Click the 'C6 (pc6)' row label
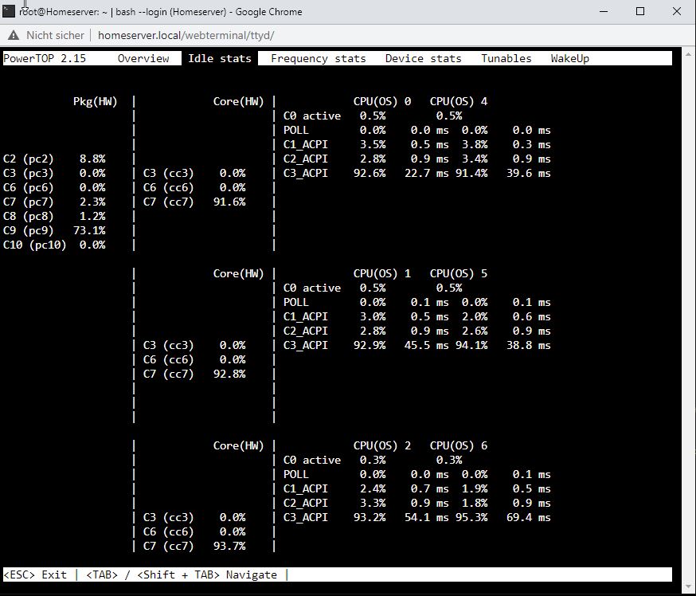The width and height of the screenshot is (696, 596). pos(29,187)
